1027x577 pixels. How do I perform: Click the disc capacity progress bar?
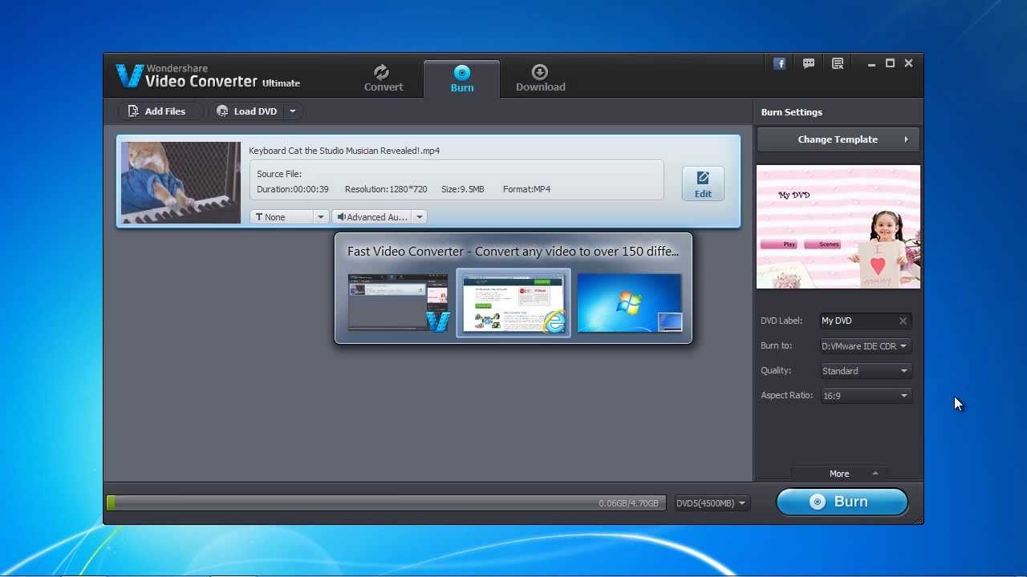point(386,503)
